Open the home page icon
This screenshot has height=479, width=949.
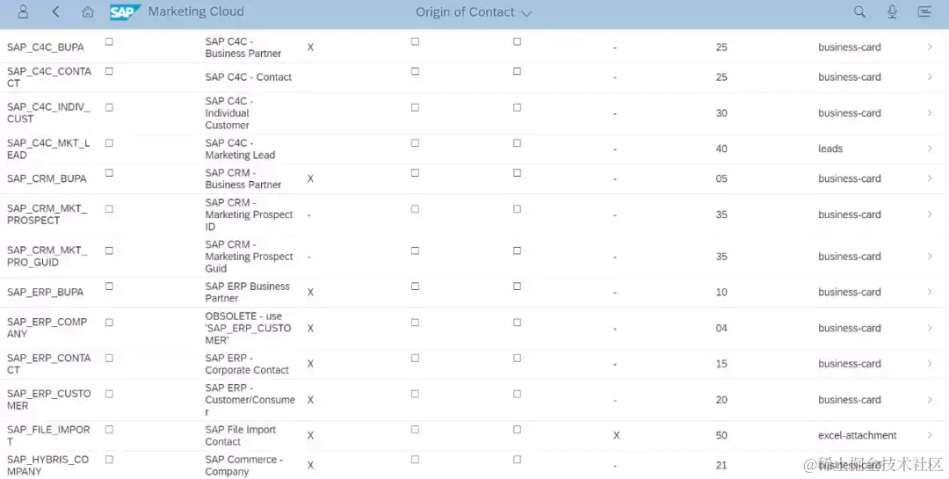[88, 11]
